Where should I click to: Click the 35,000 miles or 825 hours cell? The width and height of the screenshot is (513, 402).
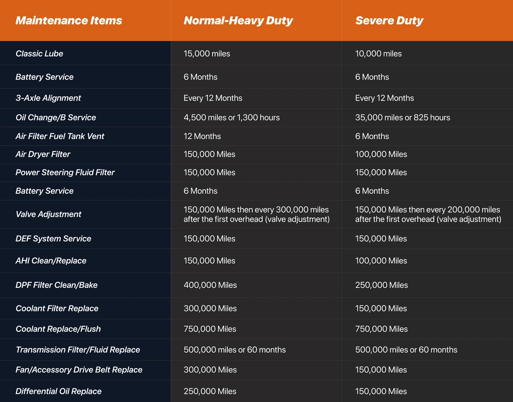pos(403,117)
